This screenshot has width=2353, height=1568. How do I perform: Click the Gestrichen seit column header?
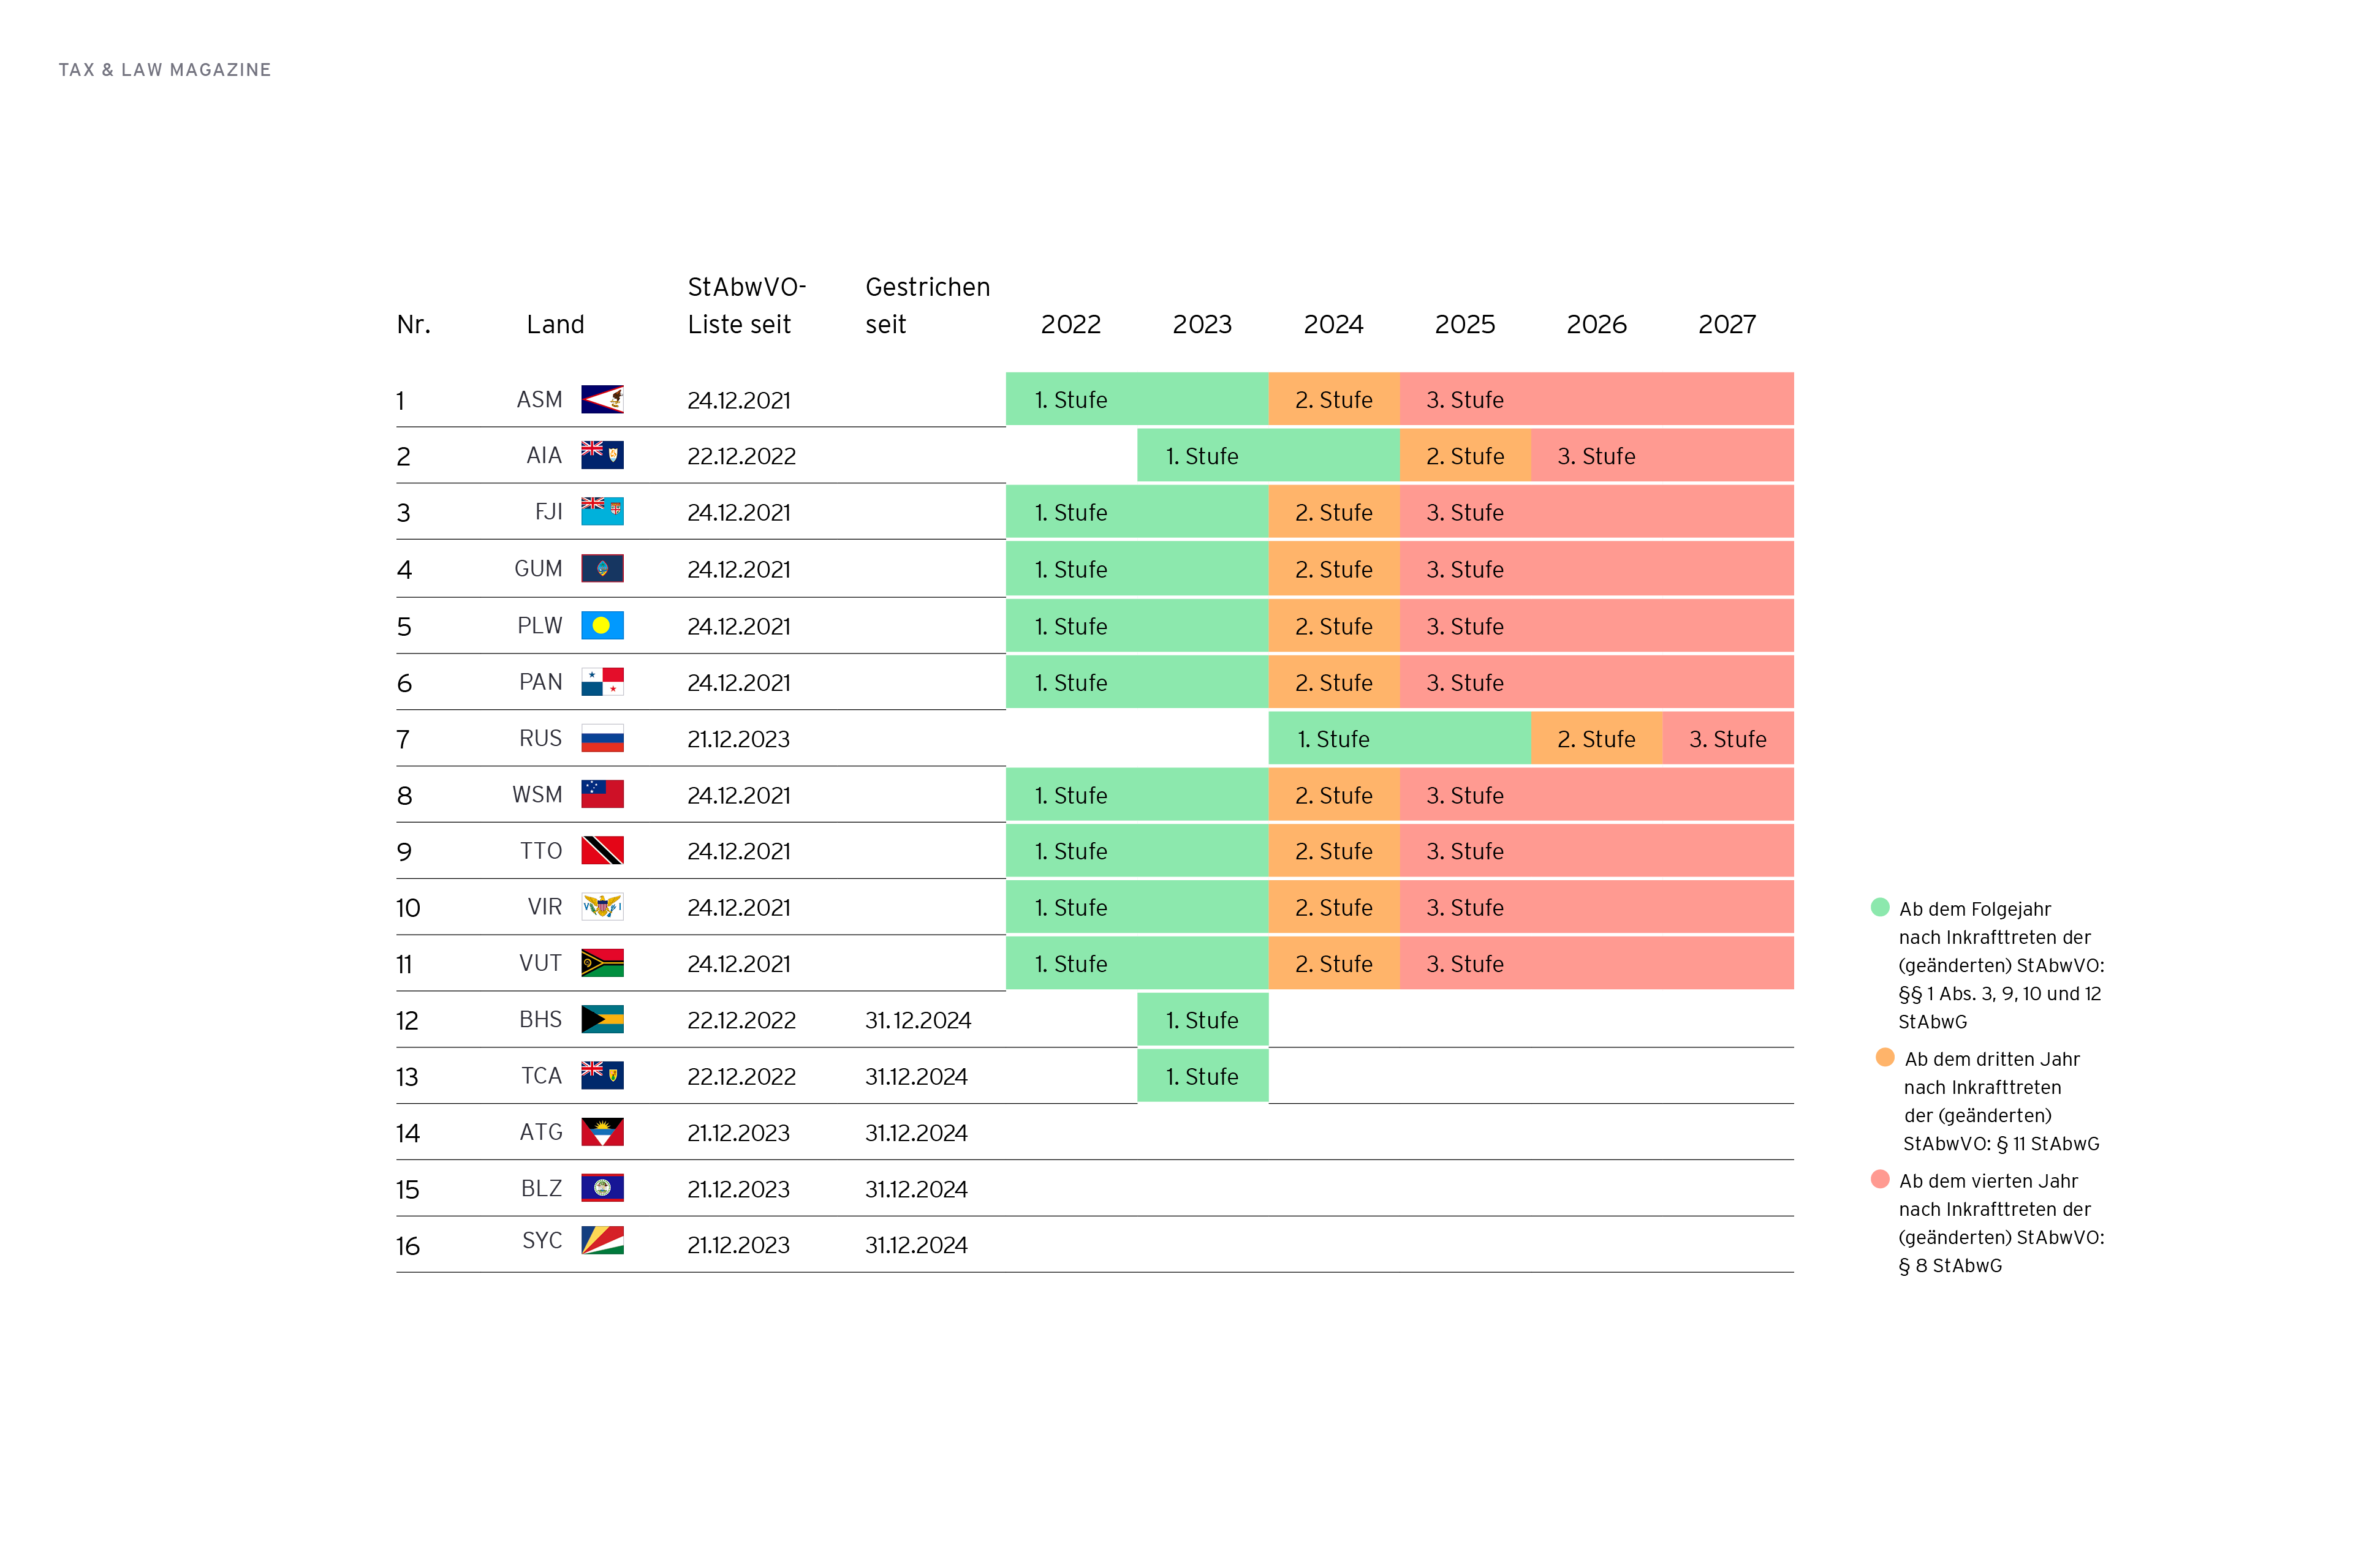(926, 305)
